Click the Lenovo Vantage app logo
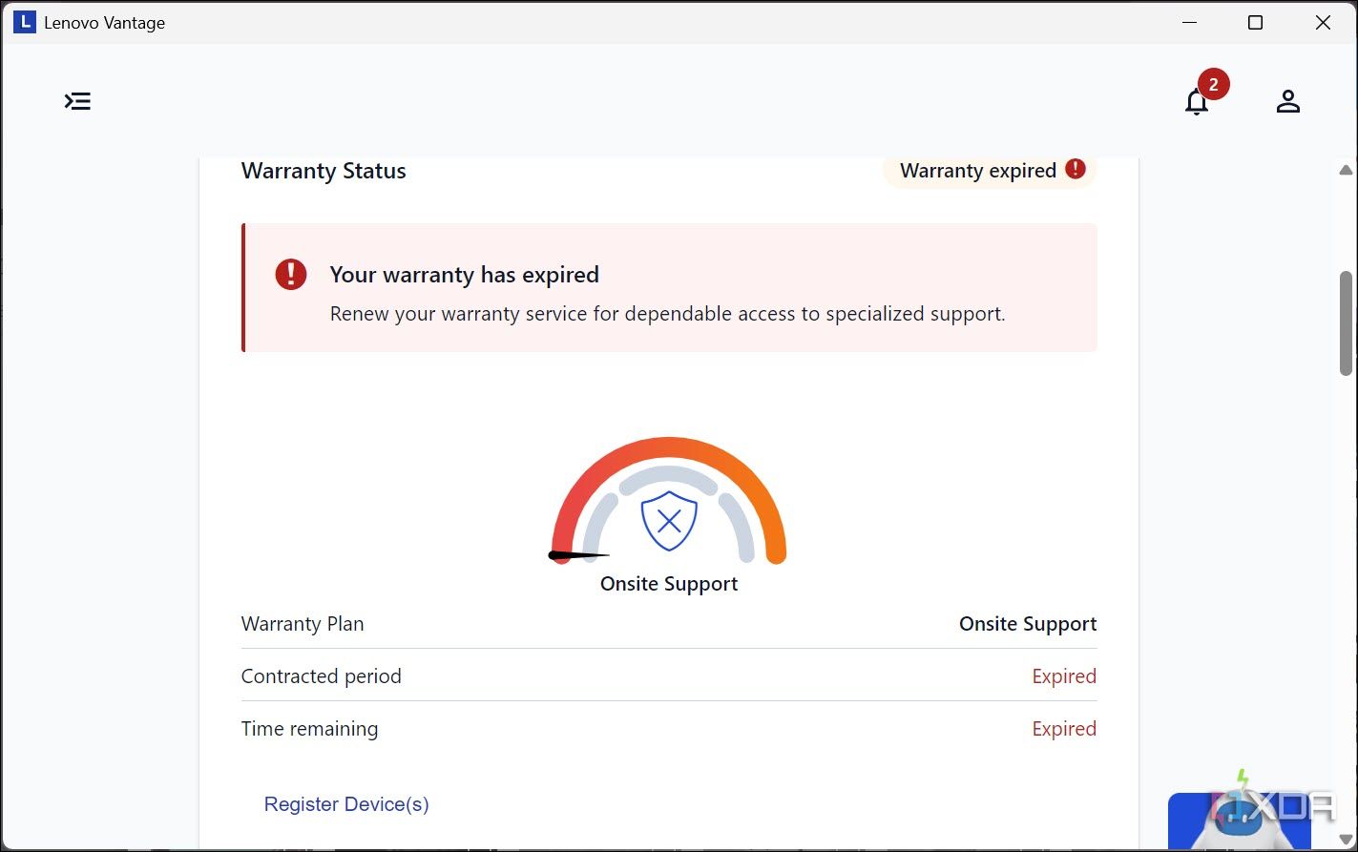 pyautogui.click(x=25, y=22)
